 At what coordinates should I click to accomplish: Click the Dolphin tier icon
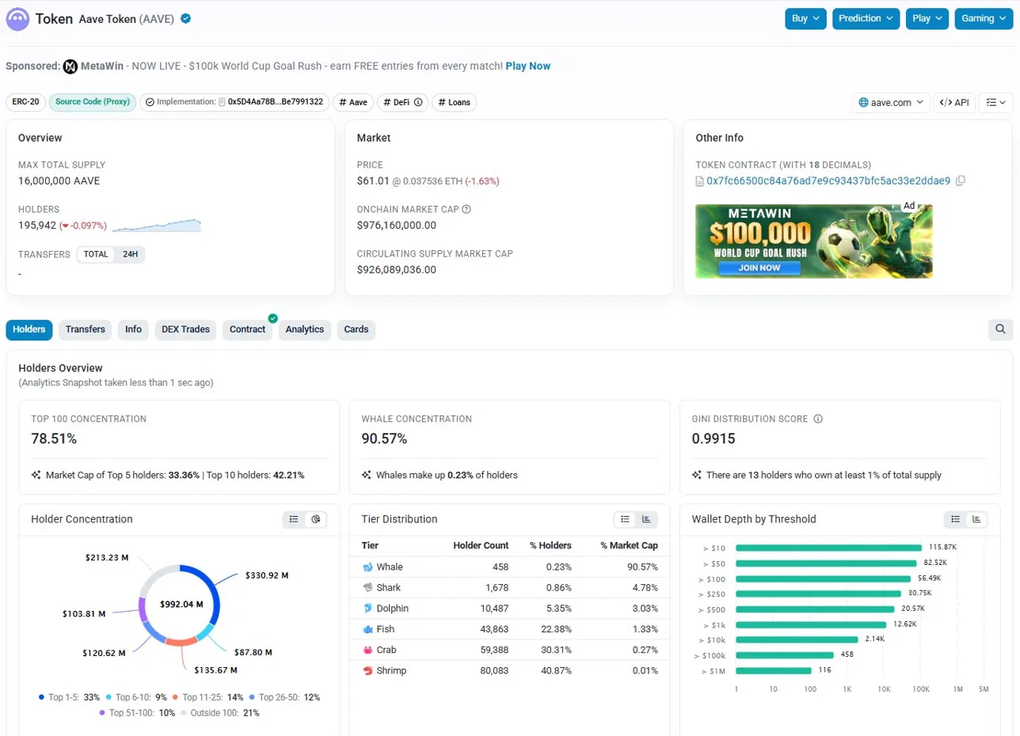pos(367,609)
